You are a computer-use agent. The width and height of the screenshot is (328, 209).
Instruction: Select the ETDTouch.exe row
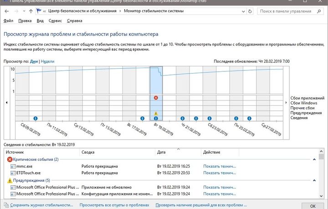click(x=161, y=173)
